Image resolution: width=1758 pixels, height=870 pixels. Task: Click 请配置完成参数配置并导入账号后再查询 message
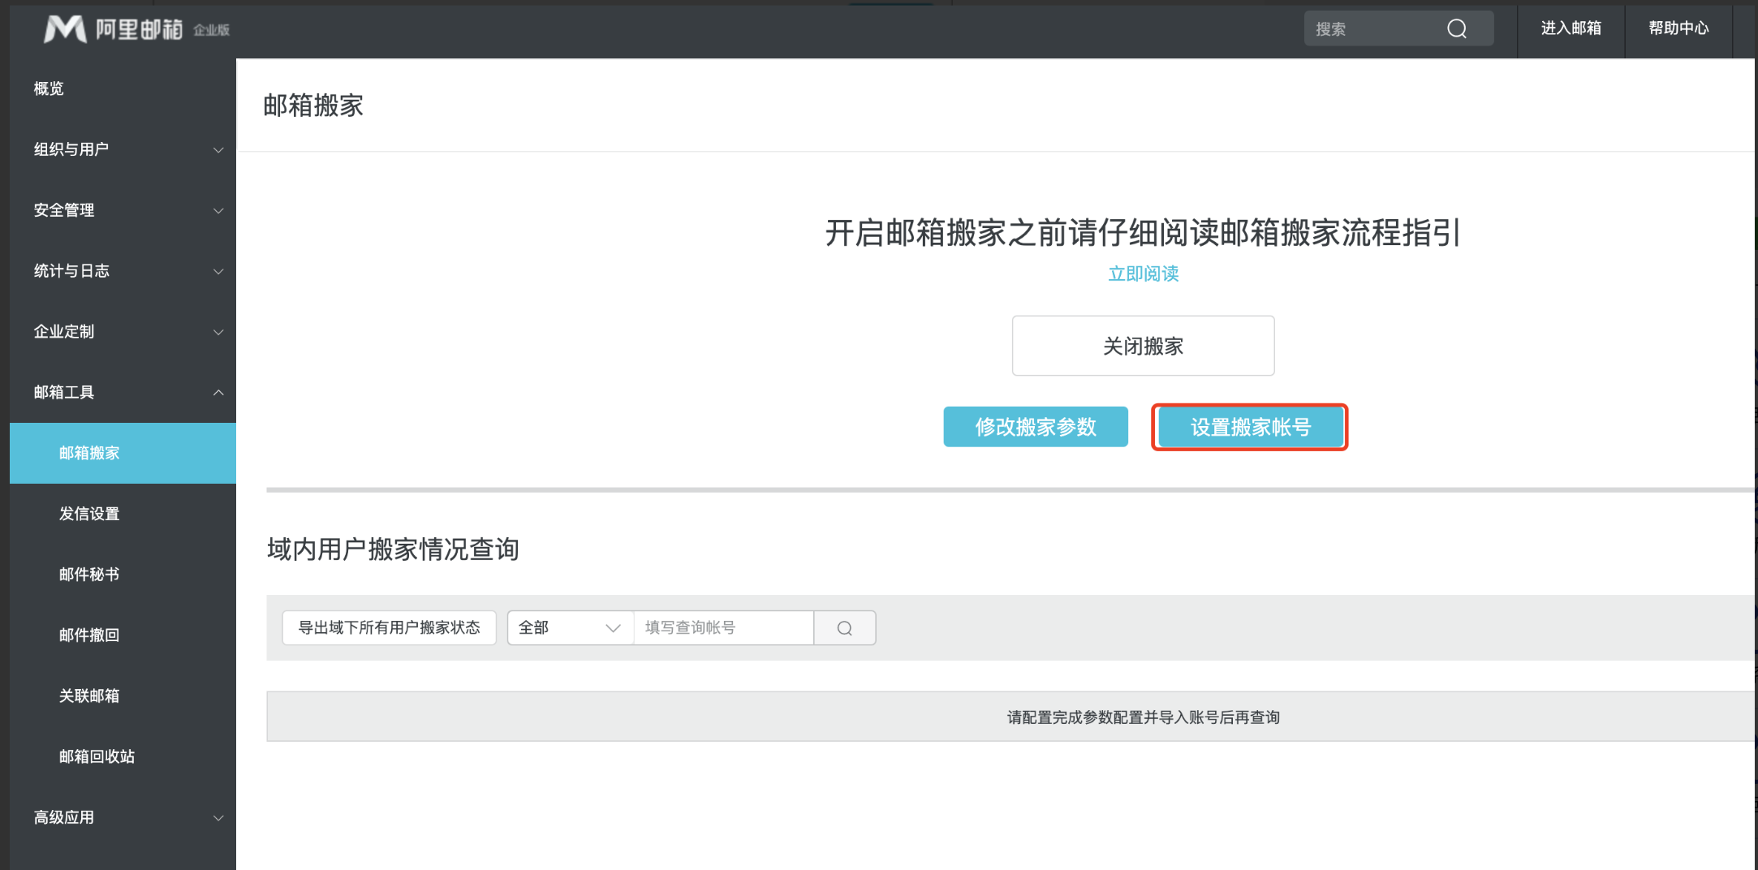1143,717
